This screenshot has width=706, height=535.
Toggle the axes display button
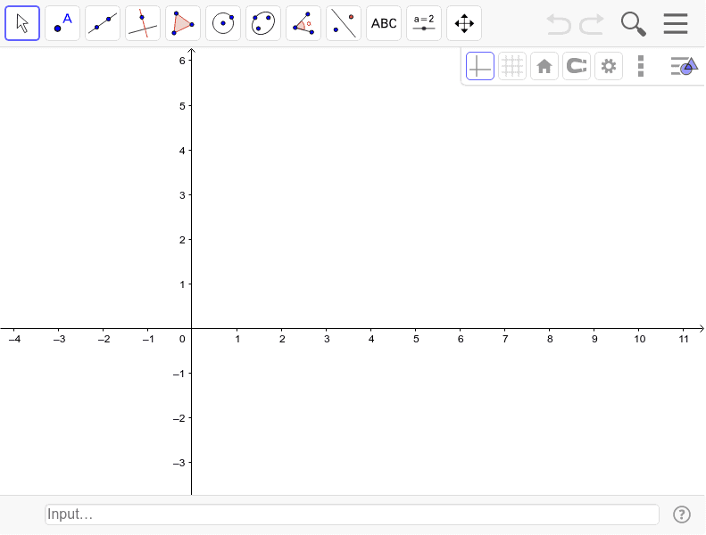[x=480, y=66]
